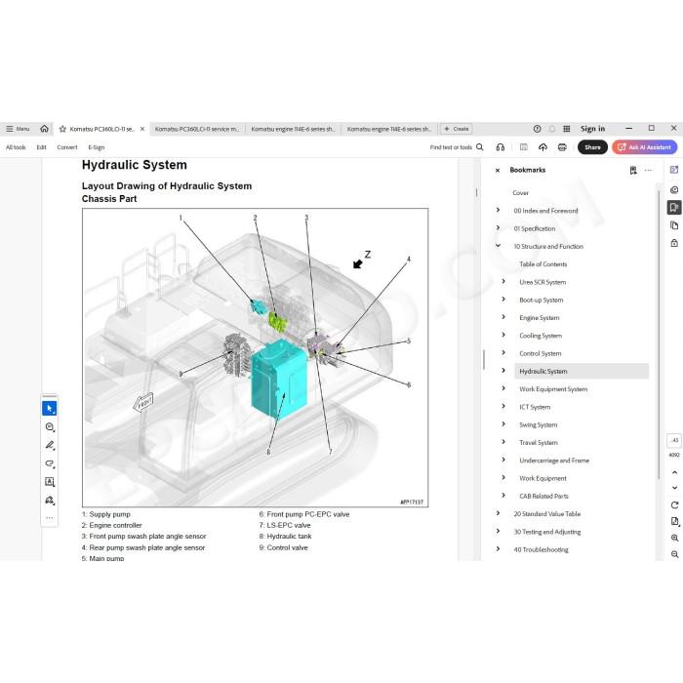
Task: Open the lock icon in right rail
Action: [x=674, y=243]
